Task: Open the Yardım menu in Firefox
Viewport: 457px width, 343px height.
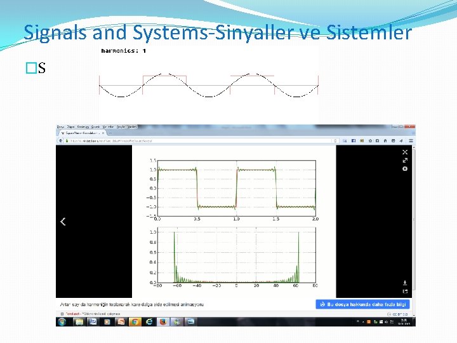Action: [132, 127]
